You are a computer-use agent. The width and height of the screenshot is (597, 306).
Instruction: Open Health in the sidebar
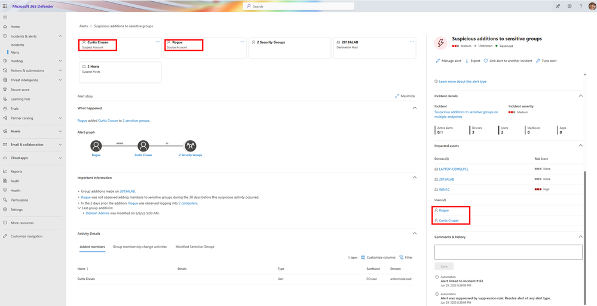coord(16,190)
